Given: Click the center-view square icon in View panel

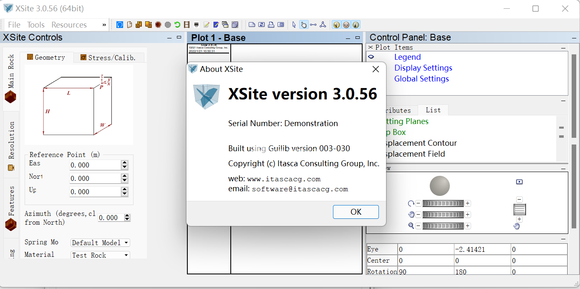Looking at the screenshot, I should coord(519,182).
